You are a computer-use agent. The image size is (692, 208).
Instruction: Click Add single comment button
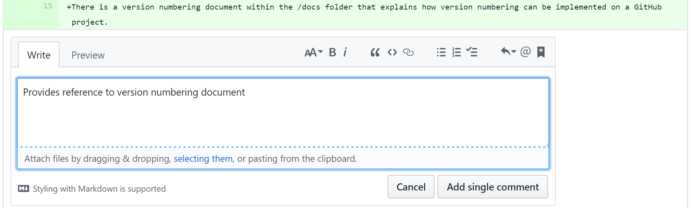coord(493,187)
